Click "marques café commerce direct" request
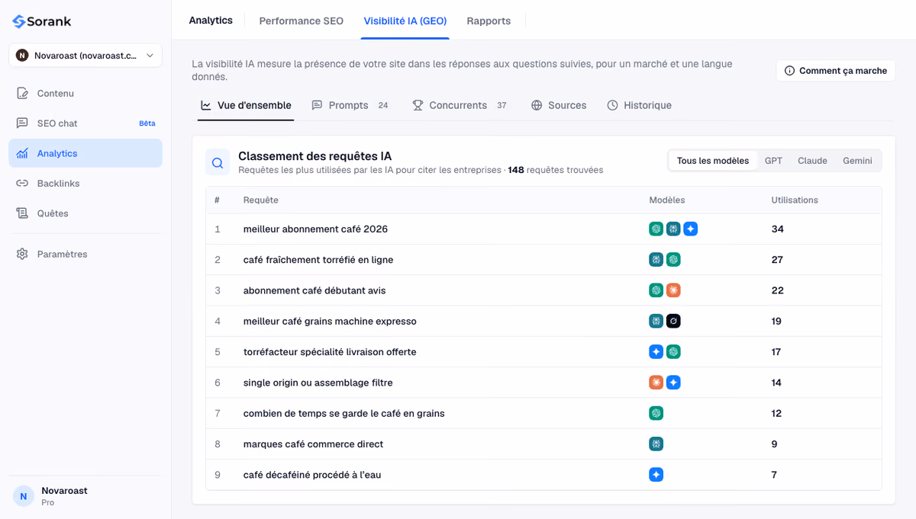The image size is (916, 519). 314,444
